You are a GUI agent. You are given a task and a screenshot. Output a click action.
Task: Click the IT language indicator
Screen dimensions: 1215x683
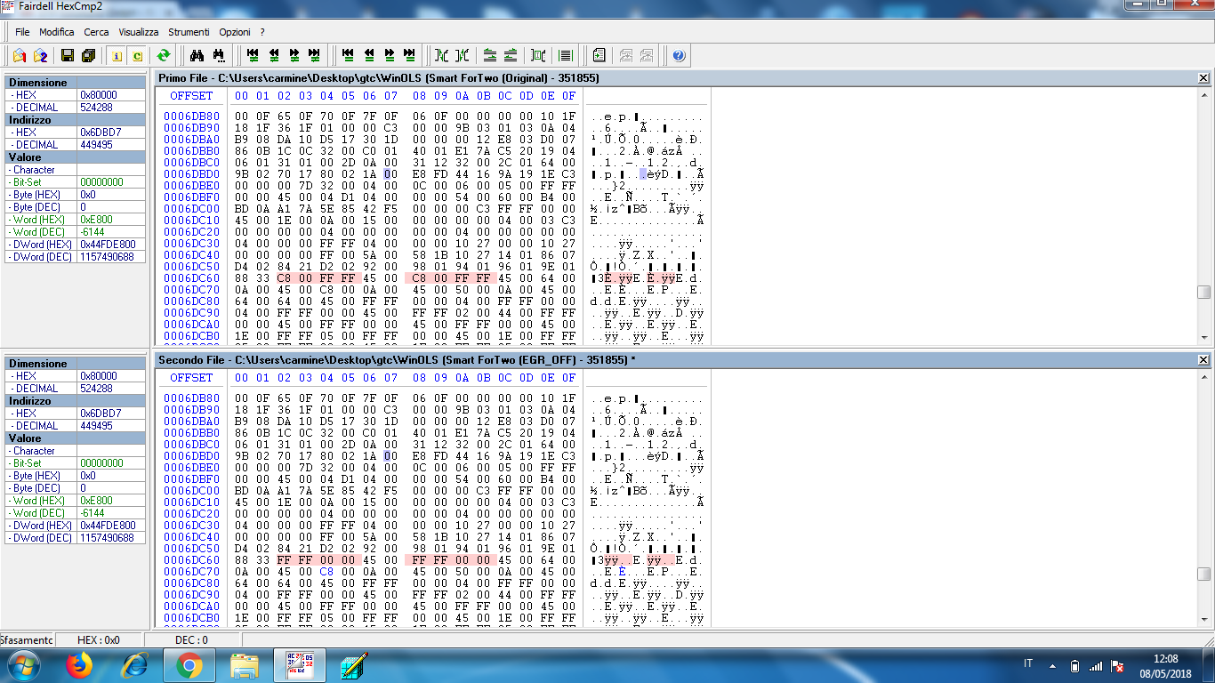pos(1028,664)
